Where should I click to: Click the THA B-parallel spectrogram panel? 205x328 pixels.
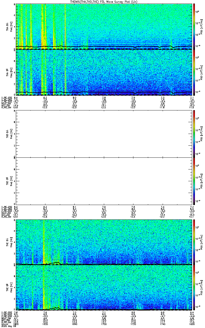(x=104, y=72)
